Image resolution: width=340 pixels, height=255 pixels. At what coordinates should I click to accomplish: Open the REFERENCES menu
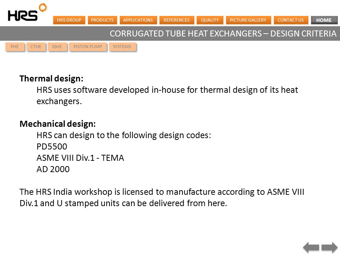[x=176, y=20]
